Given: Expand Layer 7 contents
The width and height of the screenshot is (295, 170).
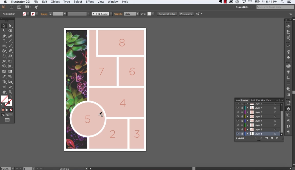Looking at the screenshot, I should coord(248,108).
